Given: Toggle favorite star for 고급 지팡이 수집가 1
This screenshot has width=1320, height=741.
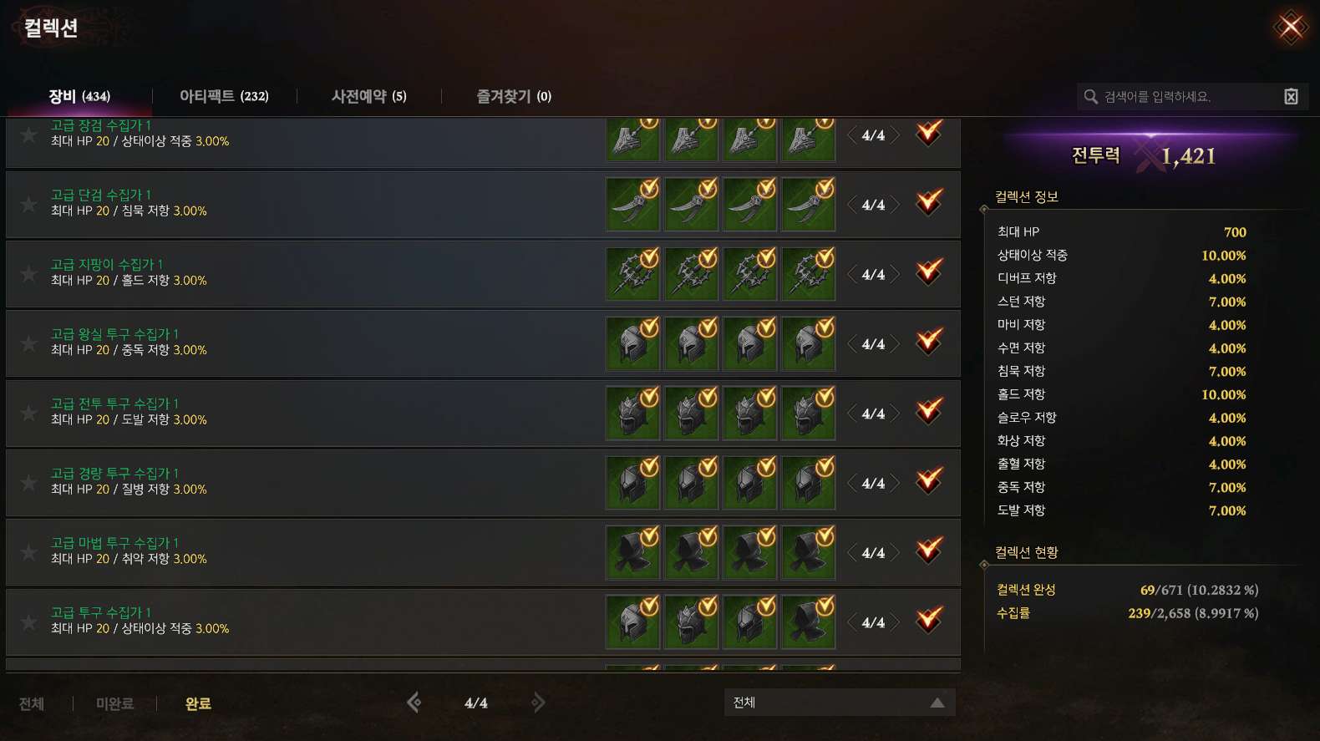Looking at the screenshot, I should point(28,274).
